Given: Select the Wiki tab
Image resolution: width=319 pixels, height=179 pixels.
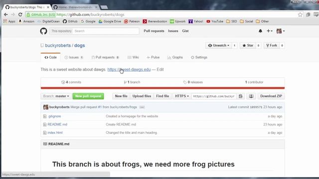Looking at the screenshot, I should click(x=133, y=58).
